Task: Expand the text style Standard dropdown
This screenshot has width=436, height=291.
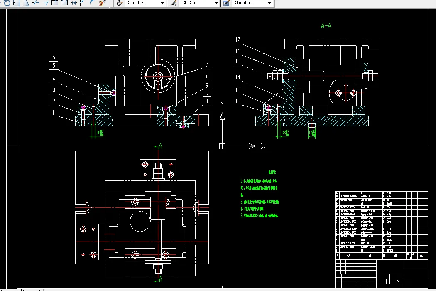Action: [x=162, y=3]
